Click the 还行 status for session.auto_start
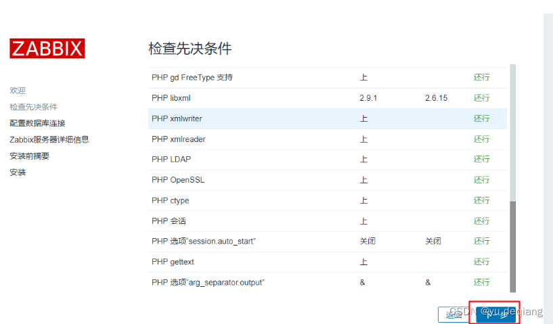The width and height of the screenshot is (553, 324). point(481,241)
